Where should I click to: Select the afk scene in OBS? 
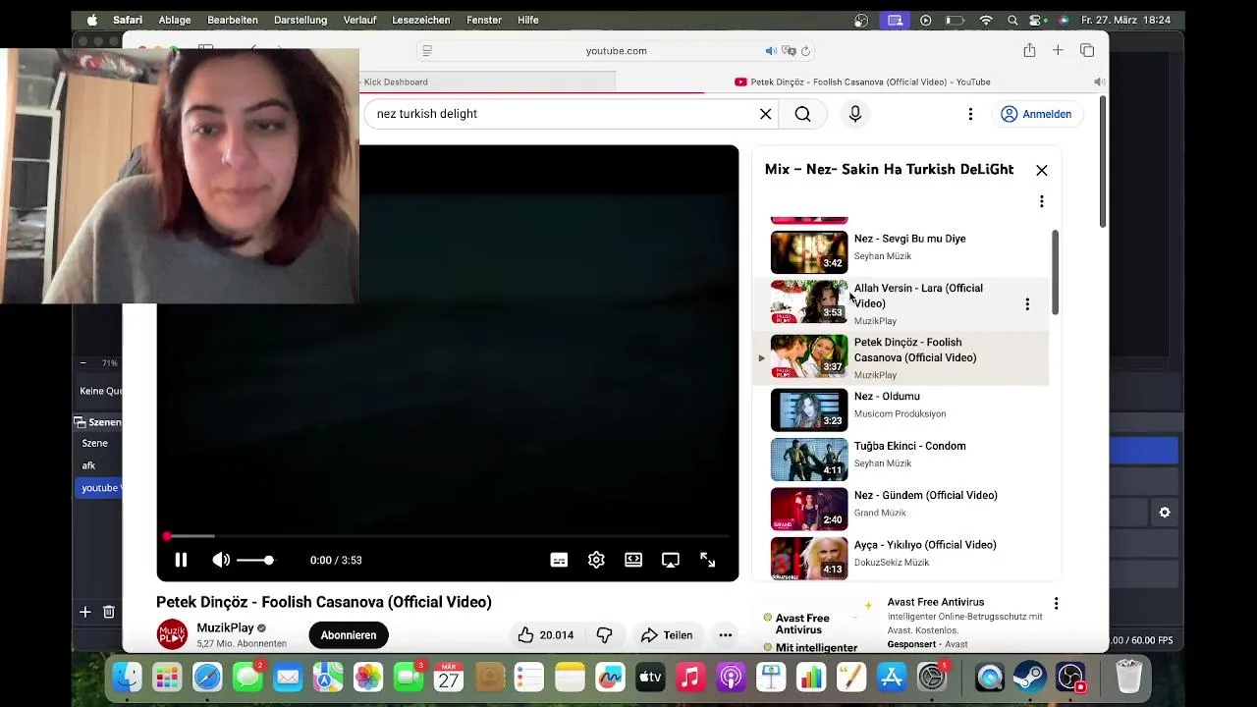98,465
